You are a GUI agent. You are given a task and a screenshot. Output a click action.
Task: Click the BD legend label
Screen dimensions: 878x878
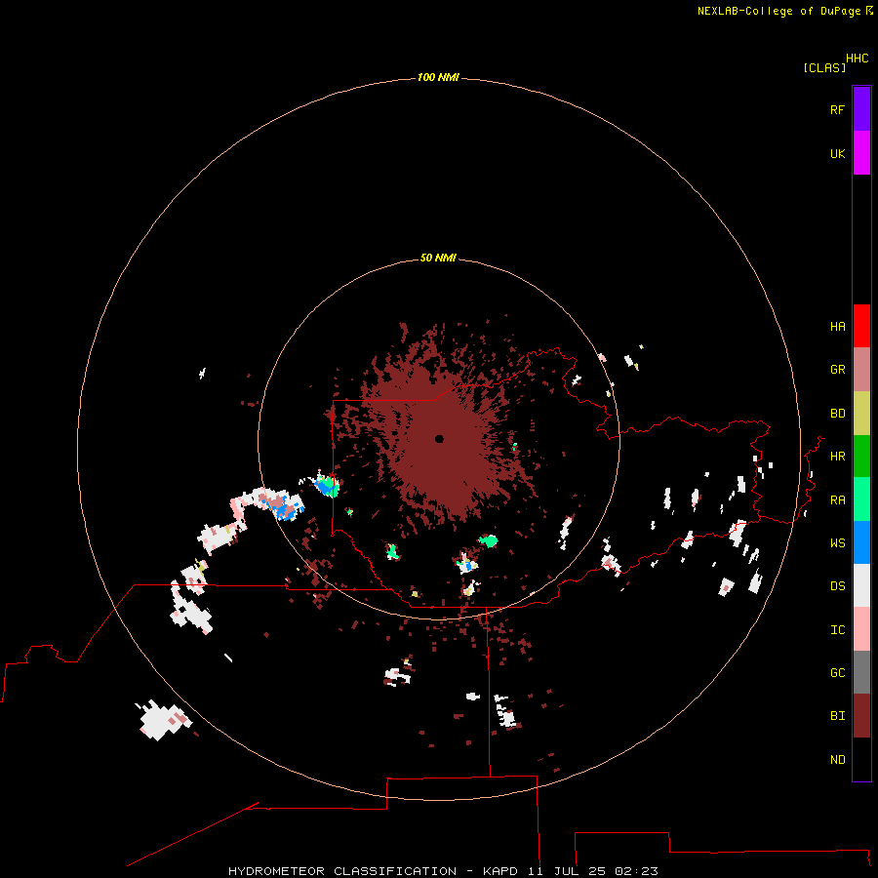click(837, 414)
